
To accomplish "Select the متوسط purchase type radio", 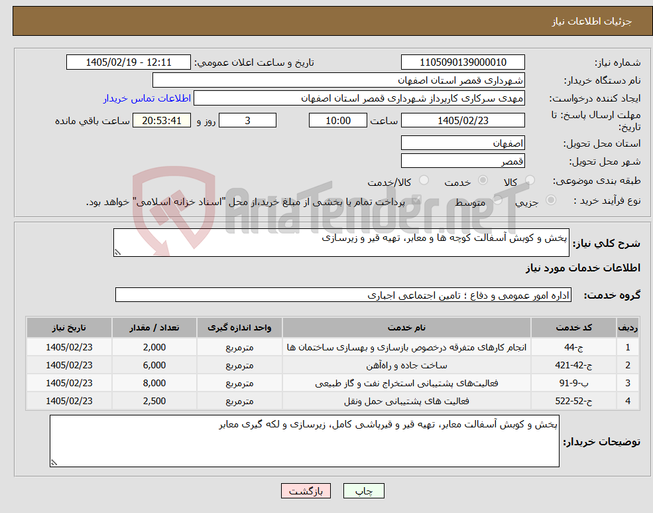I will (x=498, y=200).
